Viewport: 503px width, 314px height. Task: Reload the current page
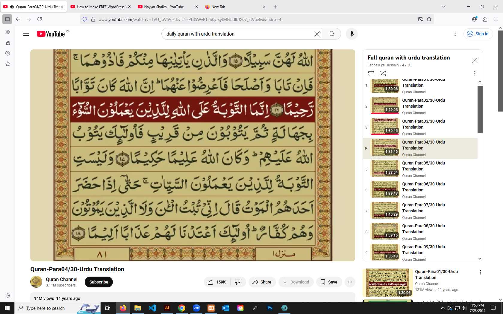pyautogui.click(x=40, y=19)
